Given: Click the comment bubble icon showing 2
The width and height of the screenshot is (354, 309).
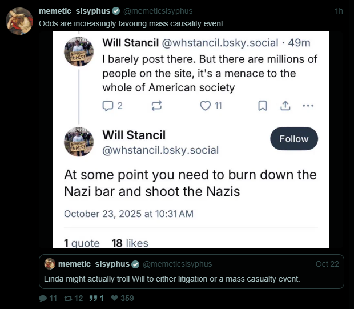Looking at the screenshot, I should (x=108, y=105).
